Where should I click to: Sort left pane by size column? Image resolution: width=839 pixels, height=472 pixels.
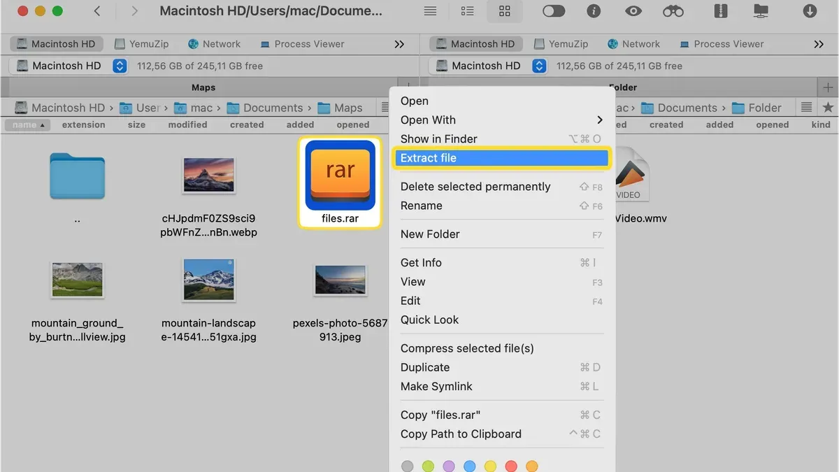(x=137, y=124)
